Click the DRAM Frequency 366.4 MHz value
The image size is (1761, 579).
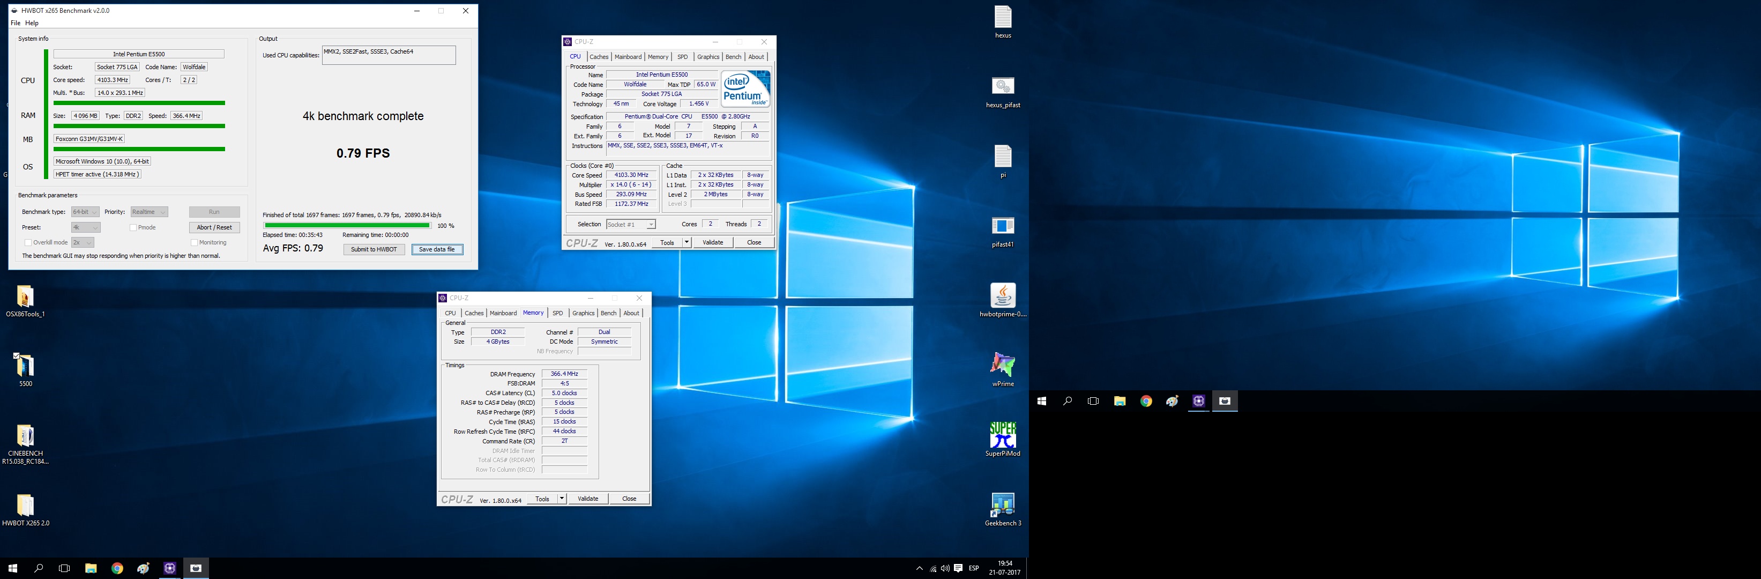(565, 374)
